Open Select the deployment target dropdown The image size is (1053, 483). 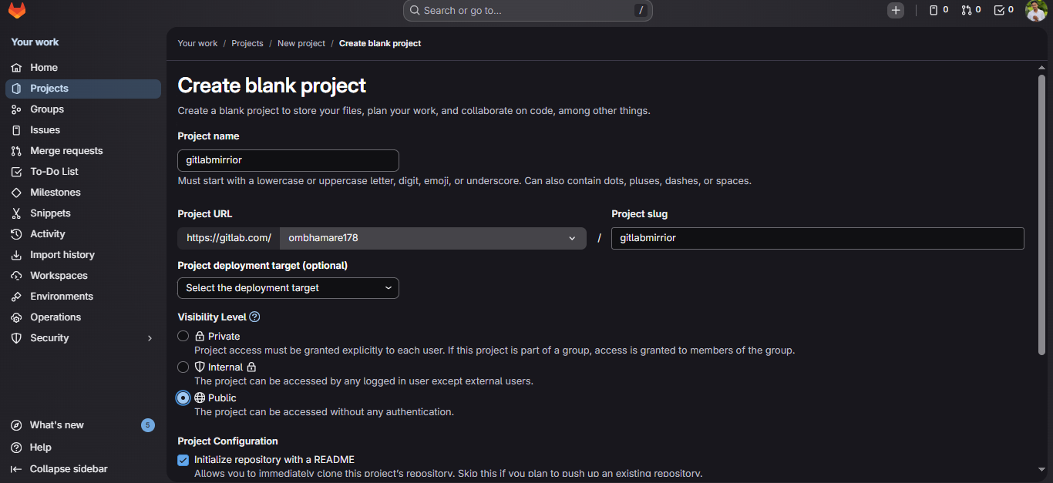288,288
